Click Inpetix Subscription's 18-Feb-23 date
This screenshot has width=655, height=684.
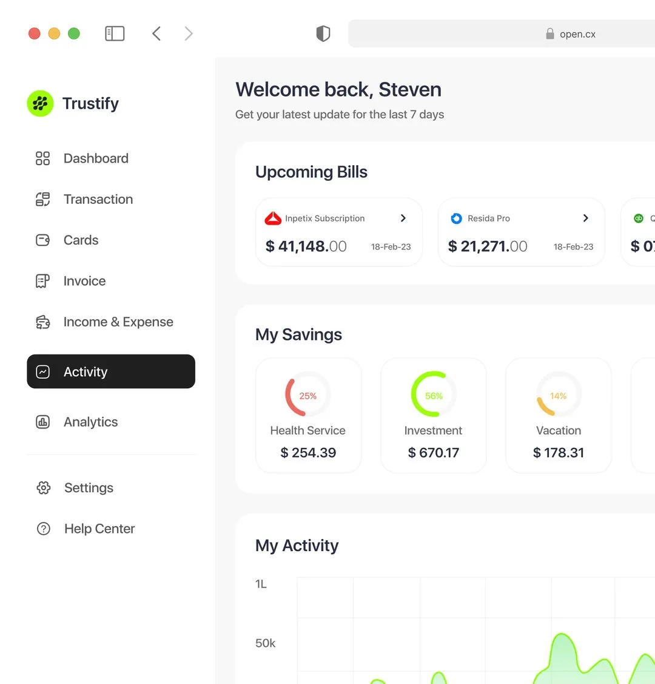pos(391,247)
